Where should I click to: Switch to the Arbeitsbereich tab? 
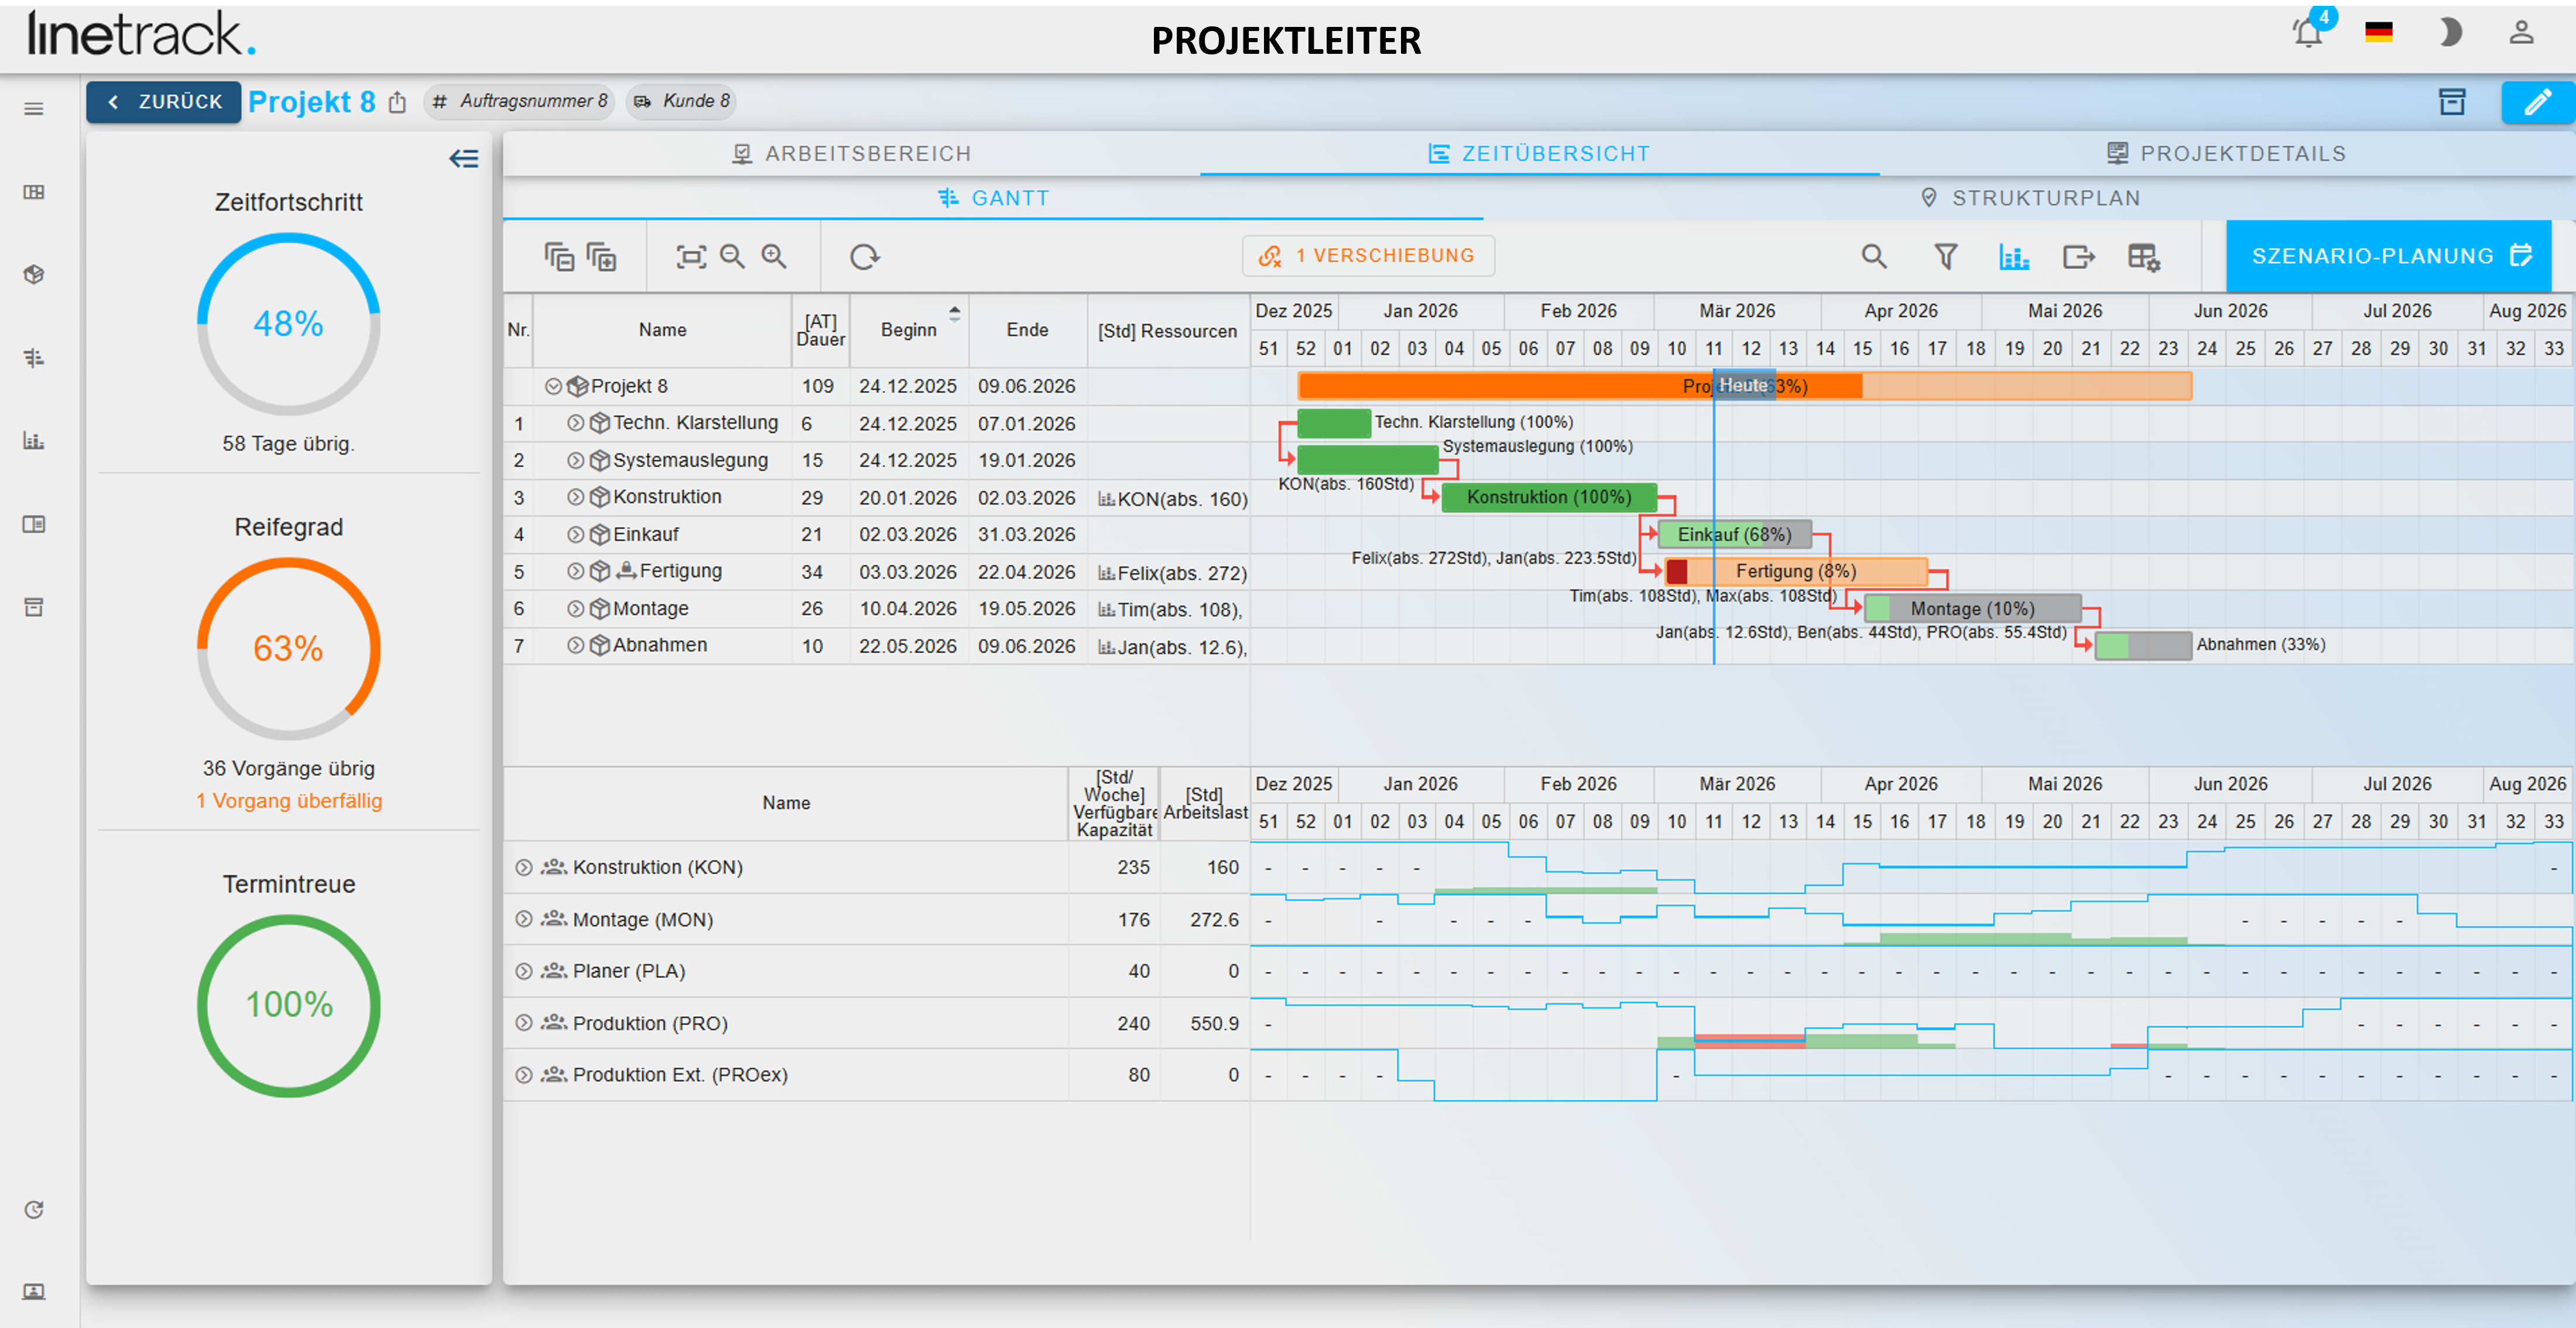click(x=852, y=153)
